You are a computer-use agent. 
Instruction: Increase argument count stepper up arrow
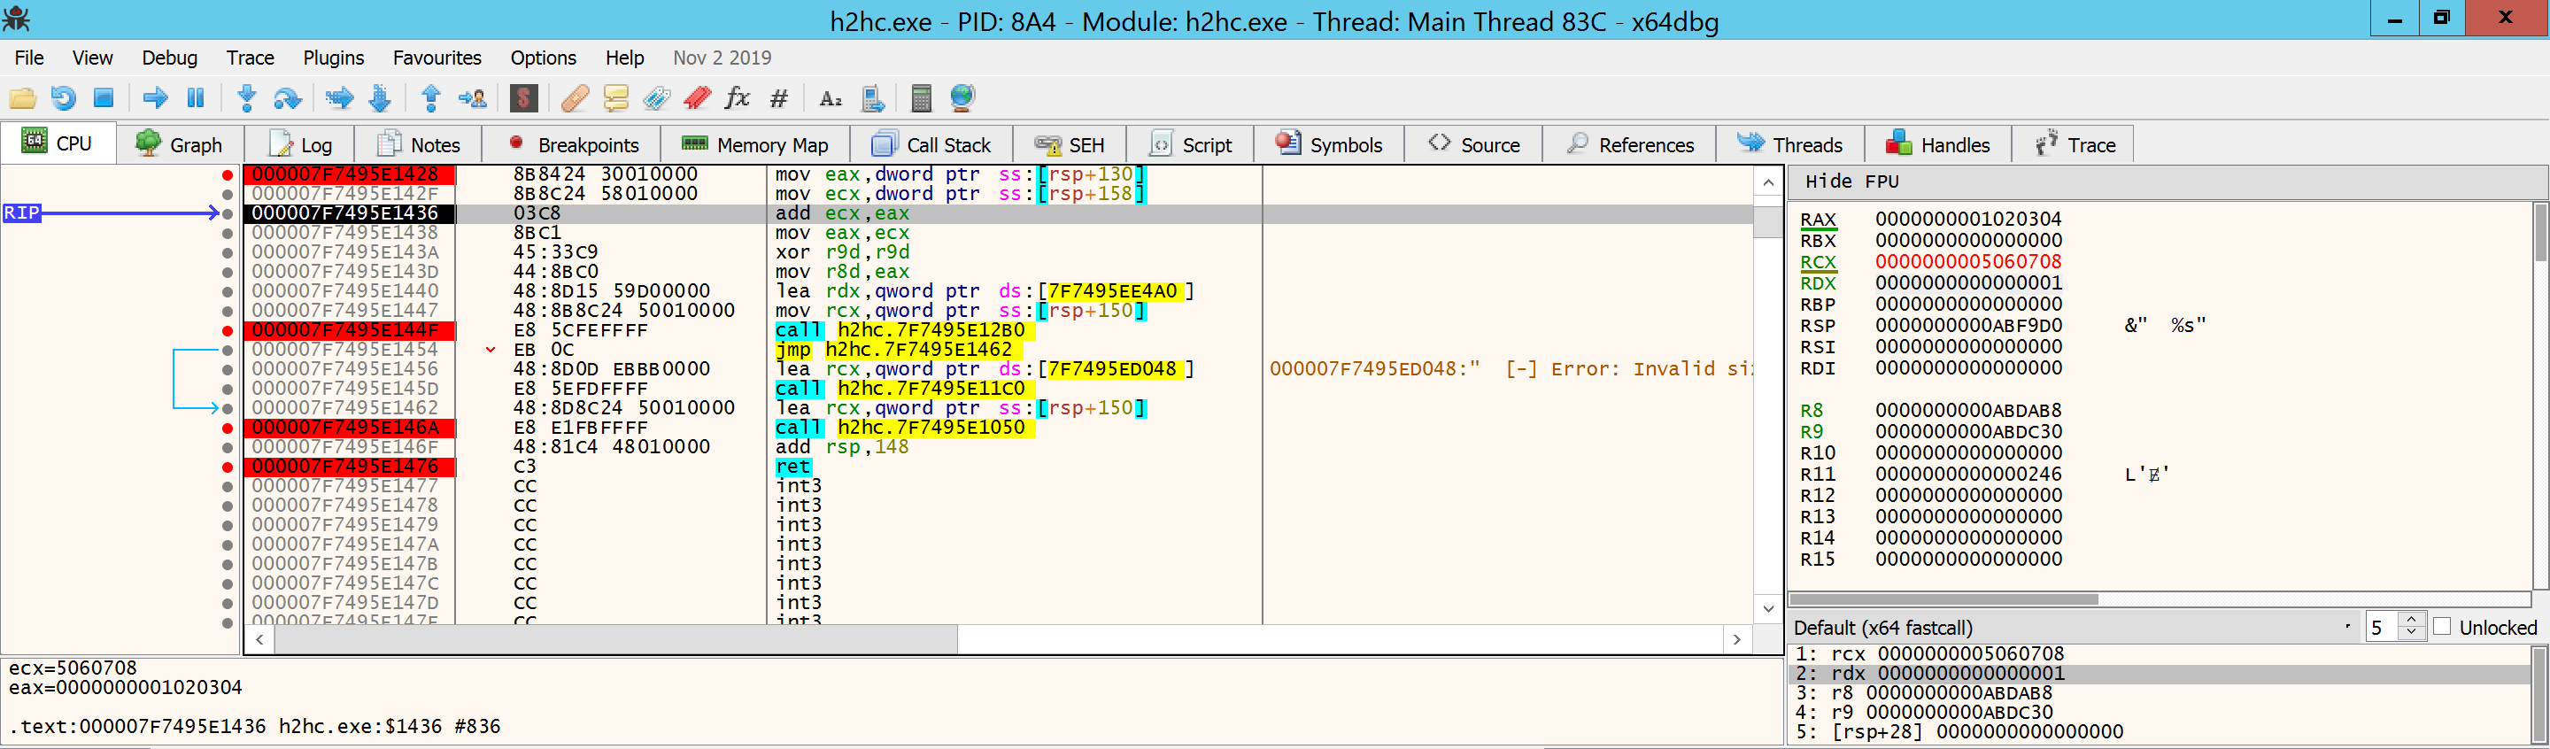[x=2411, y=621]
